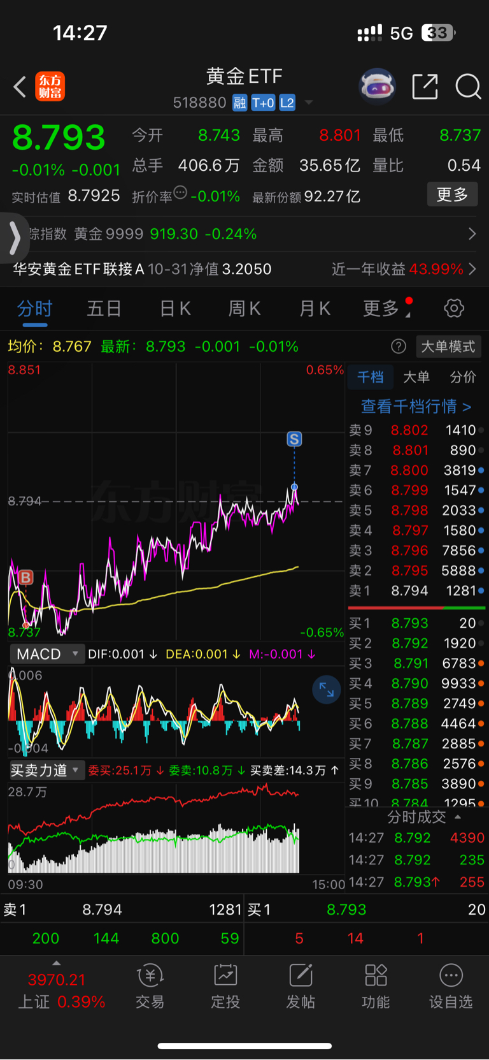Switch to 大单 tab
The width and height of the screenshot is (489, 1060).
tap(416, 377)
